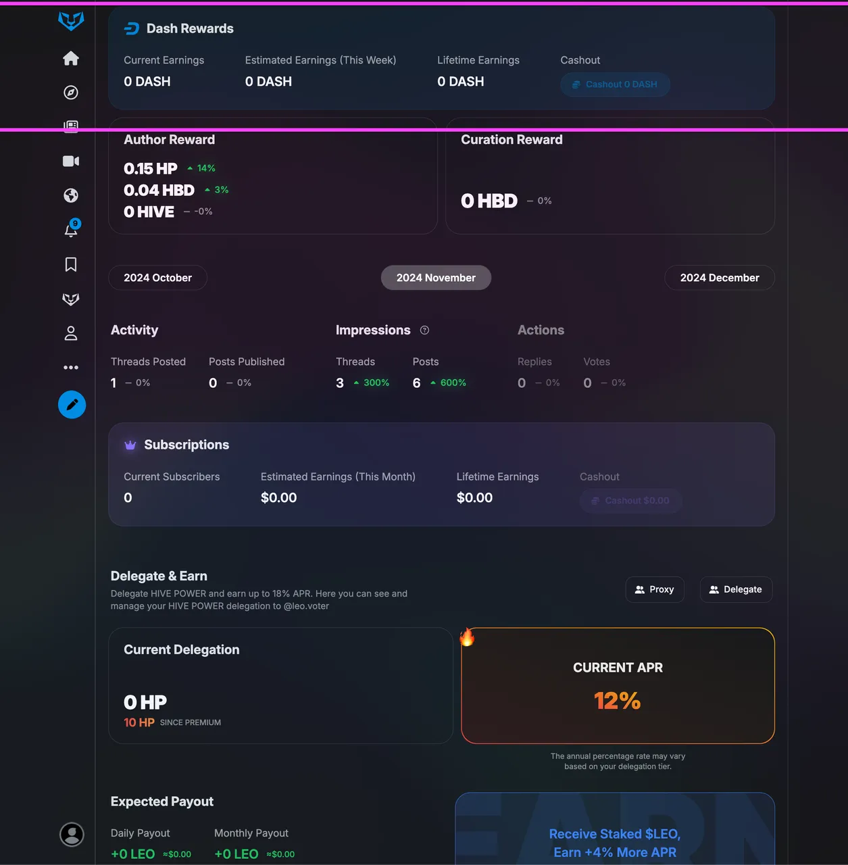Click the 10 HP since premium text
Viewport: 848px width, 865px height.
pos(172,722)
